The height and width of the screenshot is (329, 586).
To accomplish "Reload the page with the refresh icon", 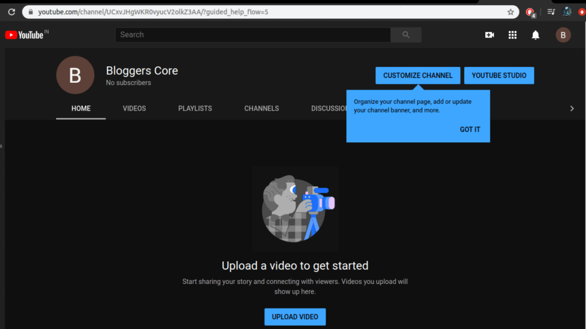I will click(11, 12).
